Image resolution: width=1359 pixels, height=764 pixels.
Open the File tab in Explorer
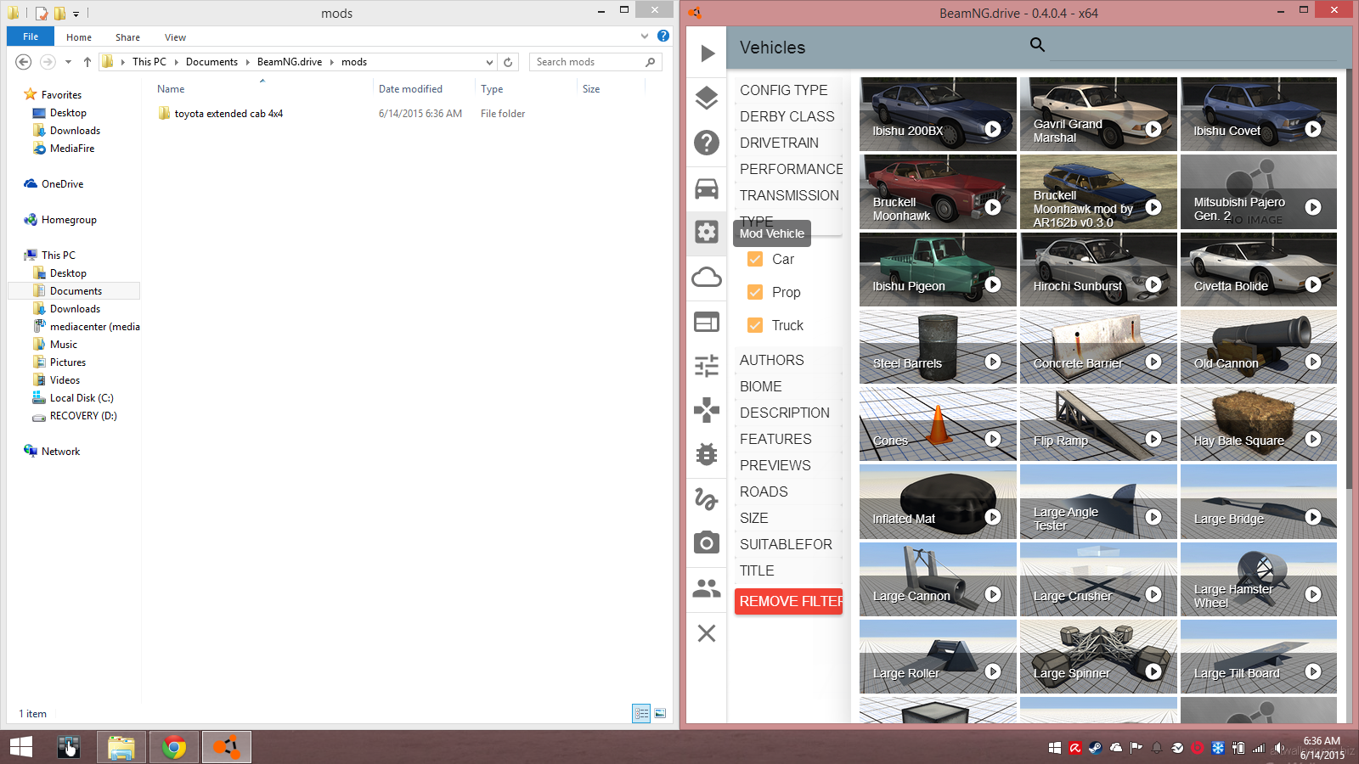pos(31,37)
